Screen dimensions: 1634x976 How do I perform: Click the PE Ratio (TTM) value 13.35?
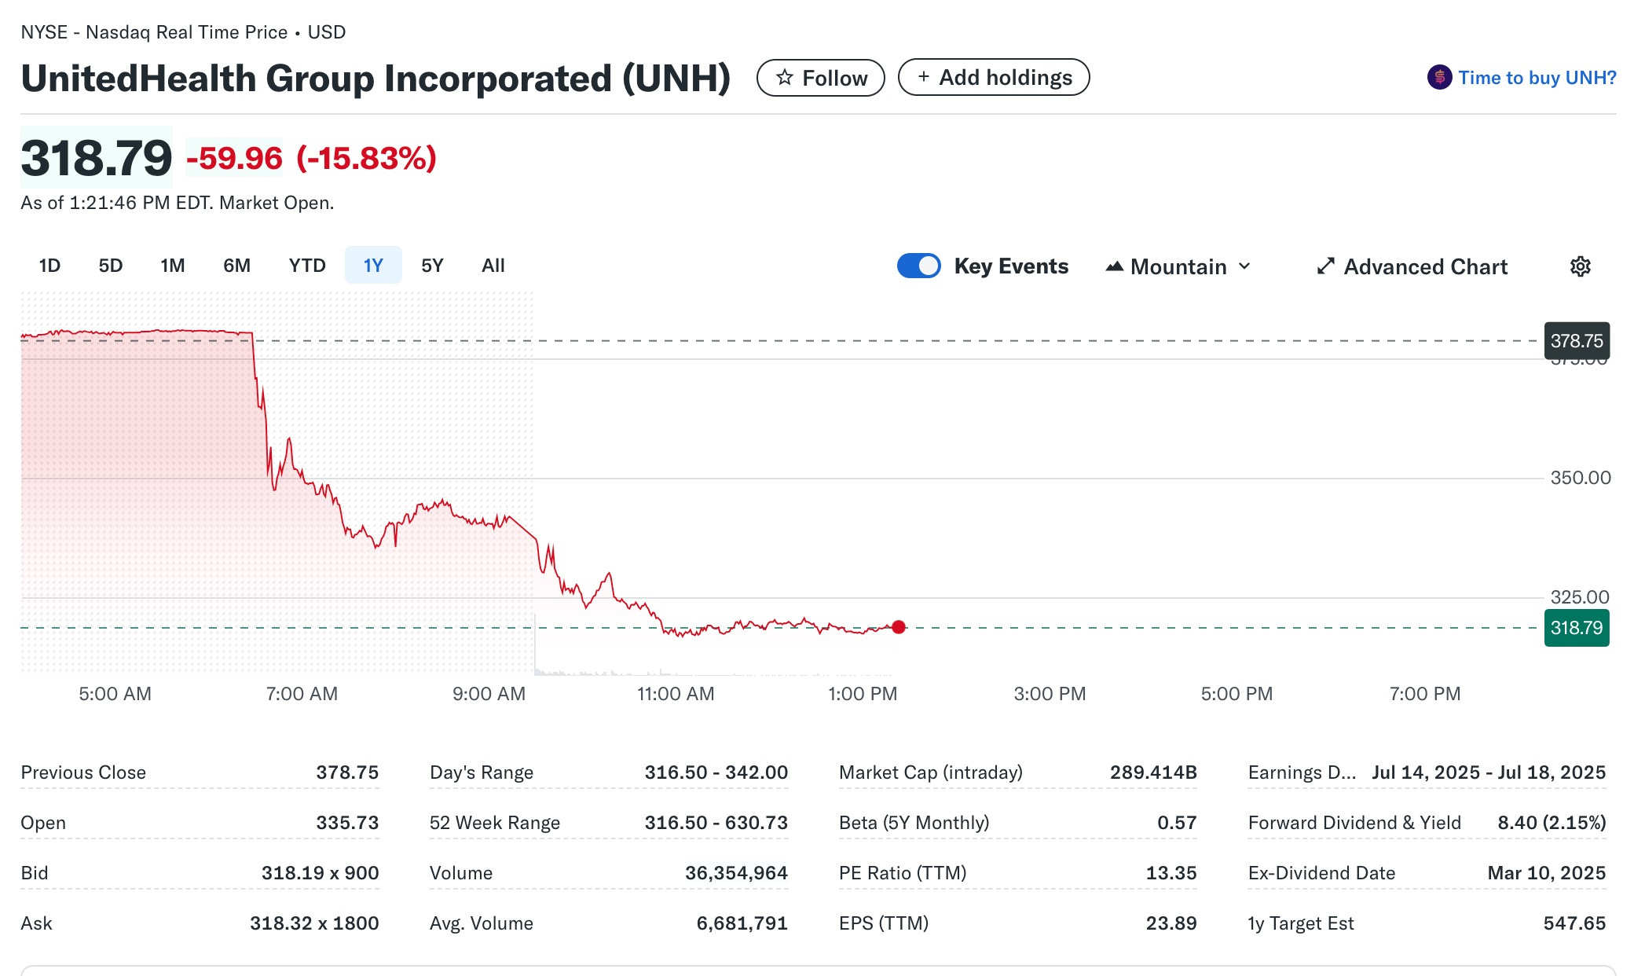(x=1171, y=873)
